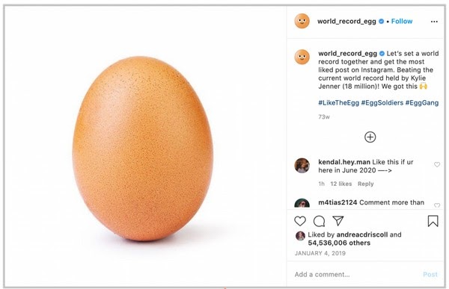Viewport: 449px width, 289px height.
Task: Open the comment bubble icon
Action: (x=319, y=221)
